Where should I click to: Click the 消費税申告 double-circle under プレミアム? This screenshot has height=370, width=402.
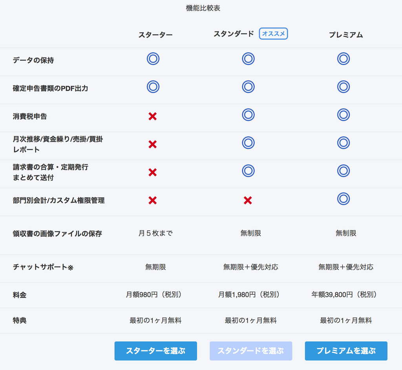(344, 115)
